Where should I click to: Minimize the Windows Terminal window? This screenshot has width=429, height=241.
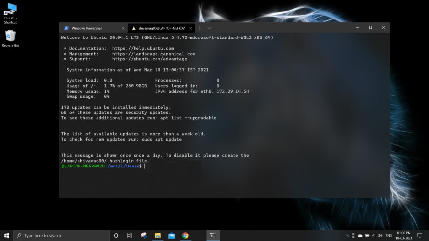click(x=357, y=27)
